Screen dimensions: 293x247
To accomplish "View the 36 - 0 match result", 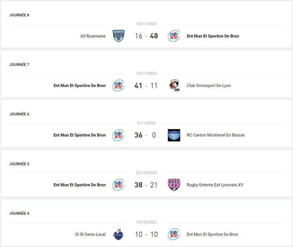I will click(x=145, y=135).
